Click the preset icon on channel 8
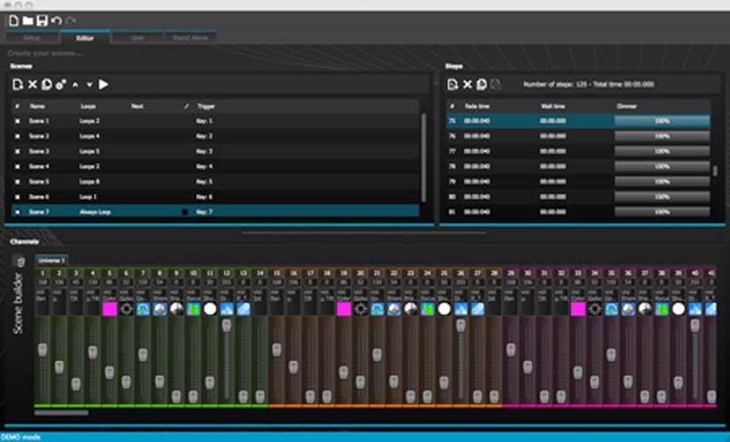Viewport: 730px width, 442px height. (x=159, y=309)
